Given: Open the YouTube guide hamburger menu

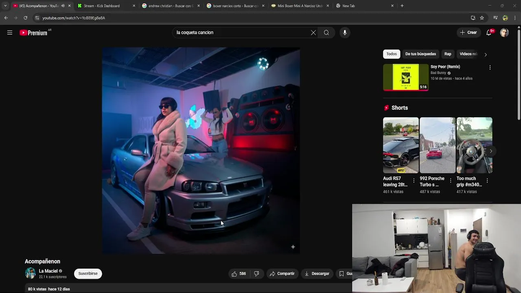Looking at the screenshot, I should pos(10,33).
